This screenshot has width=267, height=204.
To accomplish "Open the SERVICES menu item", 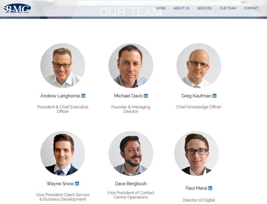I will point(204,8).
